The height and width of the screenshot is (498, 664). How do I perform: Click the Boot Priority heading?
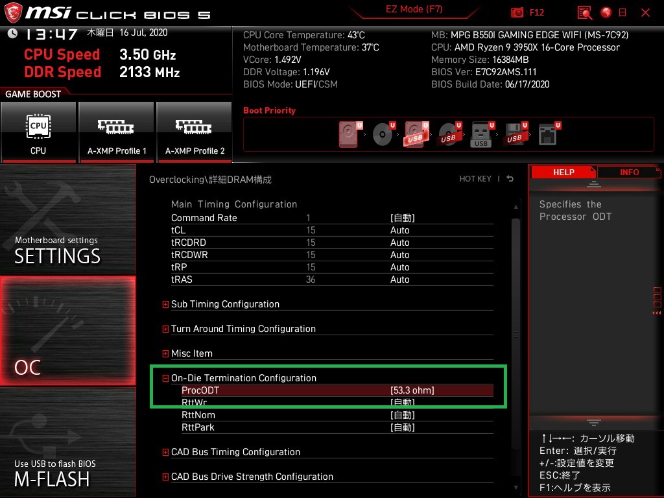pos(269,110)
